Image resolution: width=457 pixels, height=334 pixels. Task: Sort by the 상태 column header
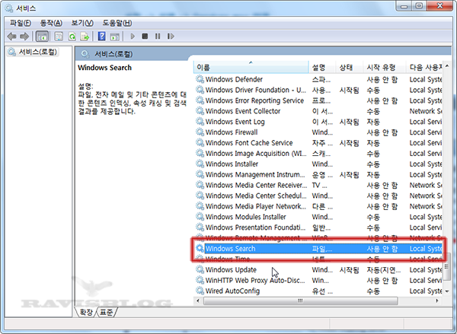(x=349, y=68)
